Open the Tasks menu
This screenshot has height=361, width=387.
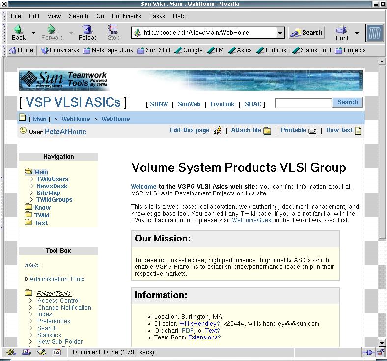coord(157,16)
